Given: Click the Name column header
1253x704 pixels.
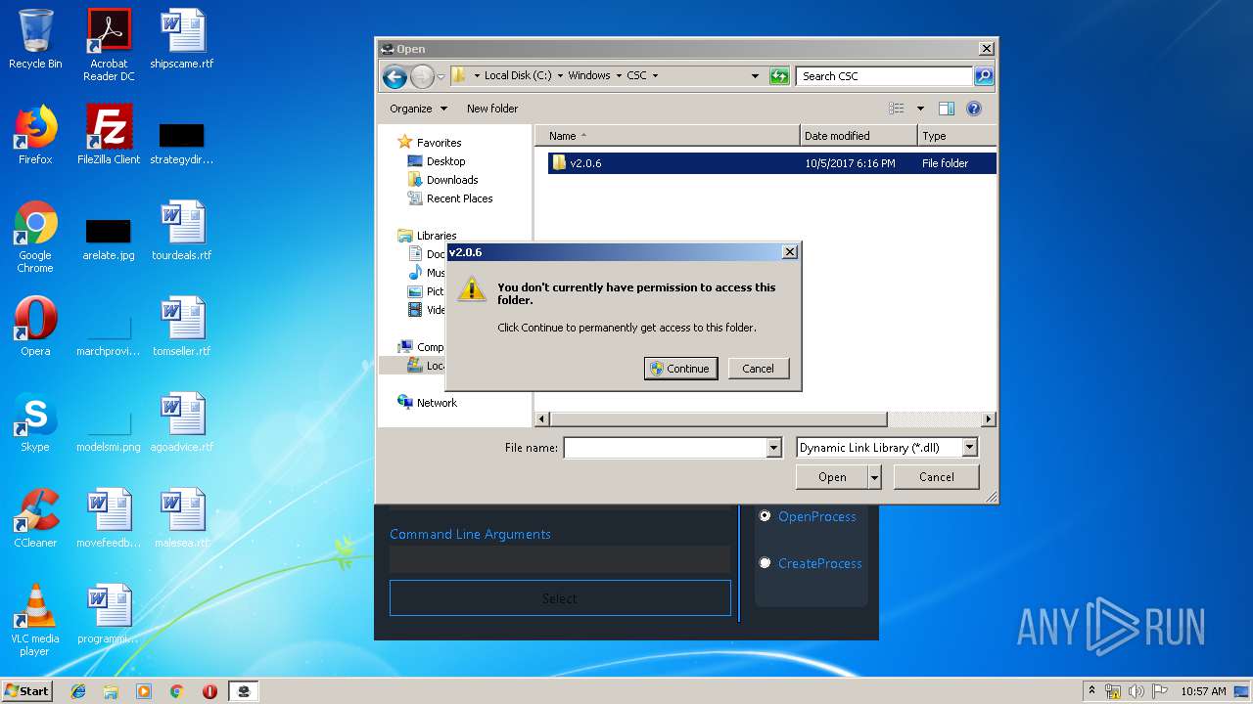Looking at the screenshot, I should coord(667,136).
